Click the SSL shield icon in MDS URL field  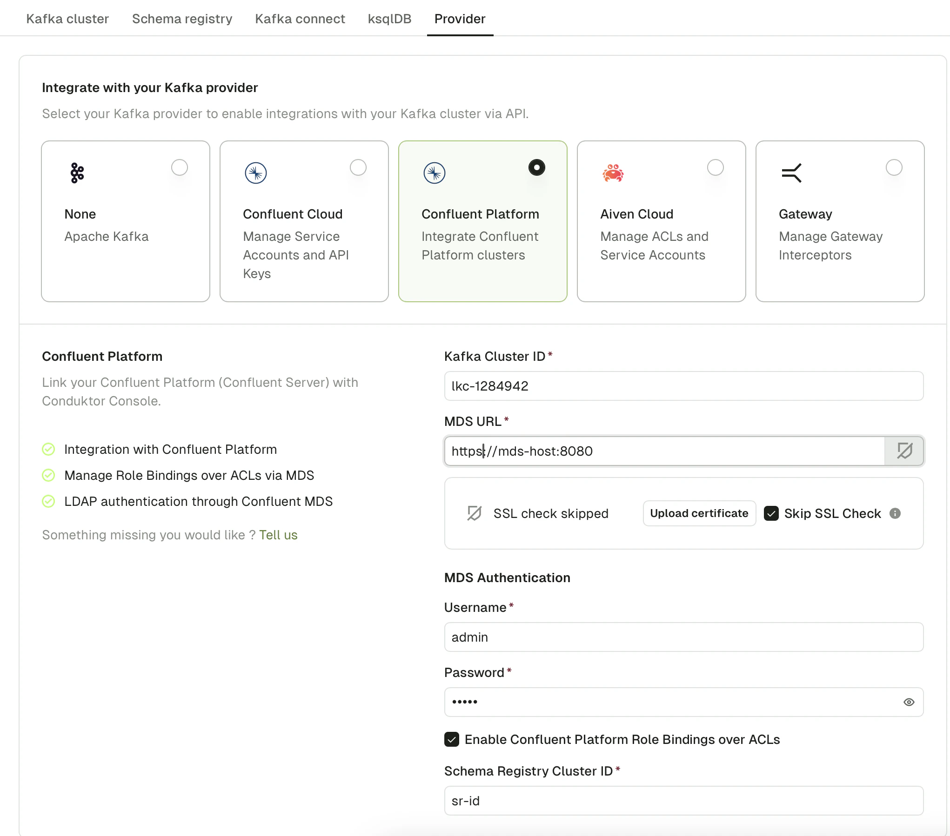click(x=904, y=451)
